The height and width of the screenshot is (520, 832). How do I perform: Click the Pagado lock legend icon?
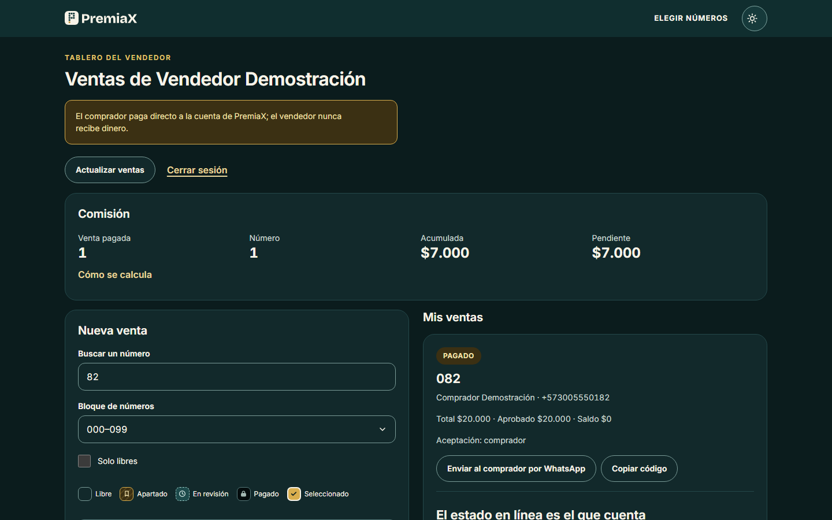(x=244, y=494)
